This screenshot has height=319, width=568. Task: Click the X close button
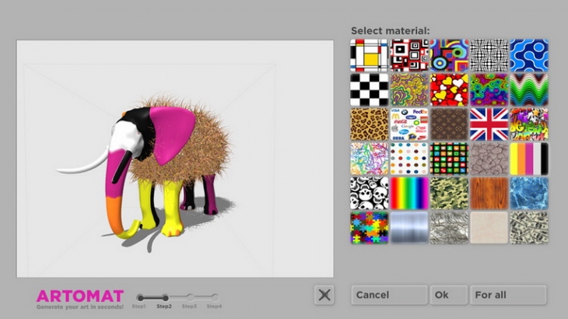tap(324, 295)
